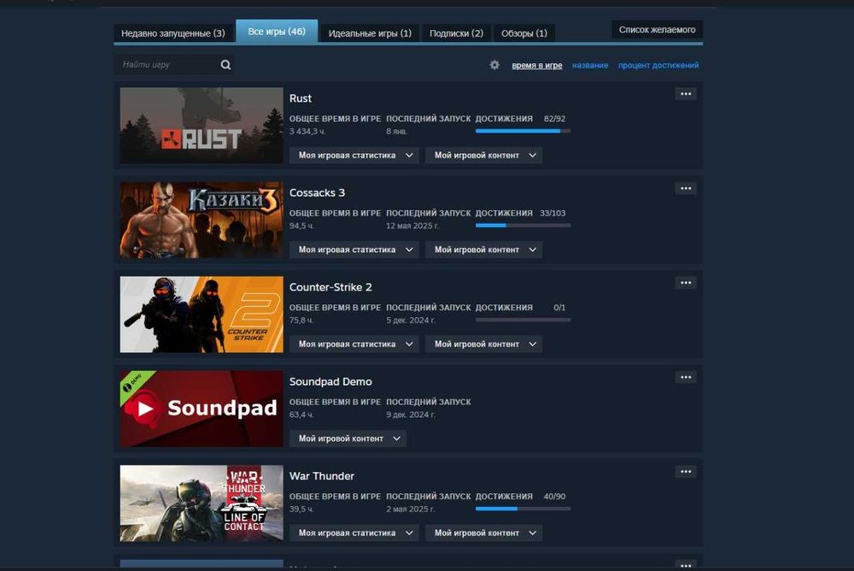Open the Идеальные игры (1) tab
854x571 pixels.
pyautogui.click(x=370, y=33)
